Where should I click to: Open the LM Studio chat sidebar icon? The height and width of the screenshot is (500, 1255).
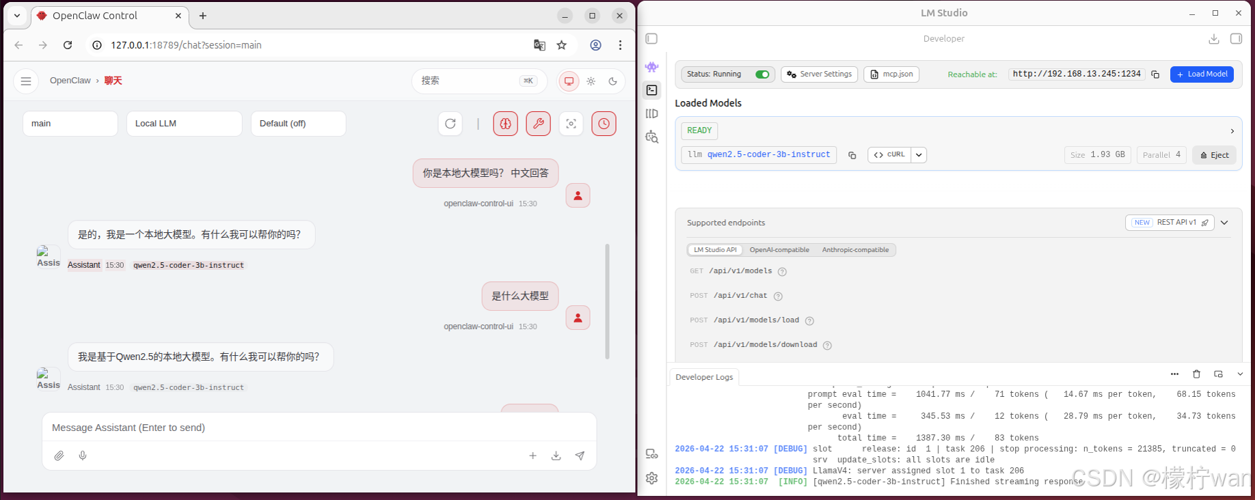[652, 67]
